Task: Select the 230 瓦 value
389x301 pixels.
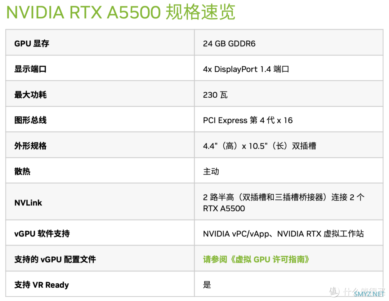Action: tap(215, 95)
